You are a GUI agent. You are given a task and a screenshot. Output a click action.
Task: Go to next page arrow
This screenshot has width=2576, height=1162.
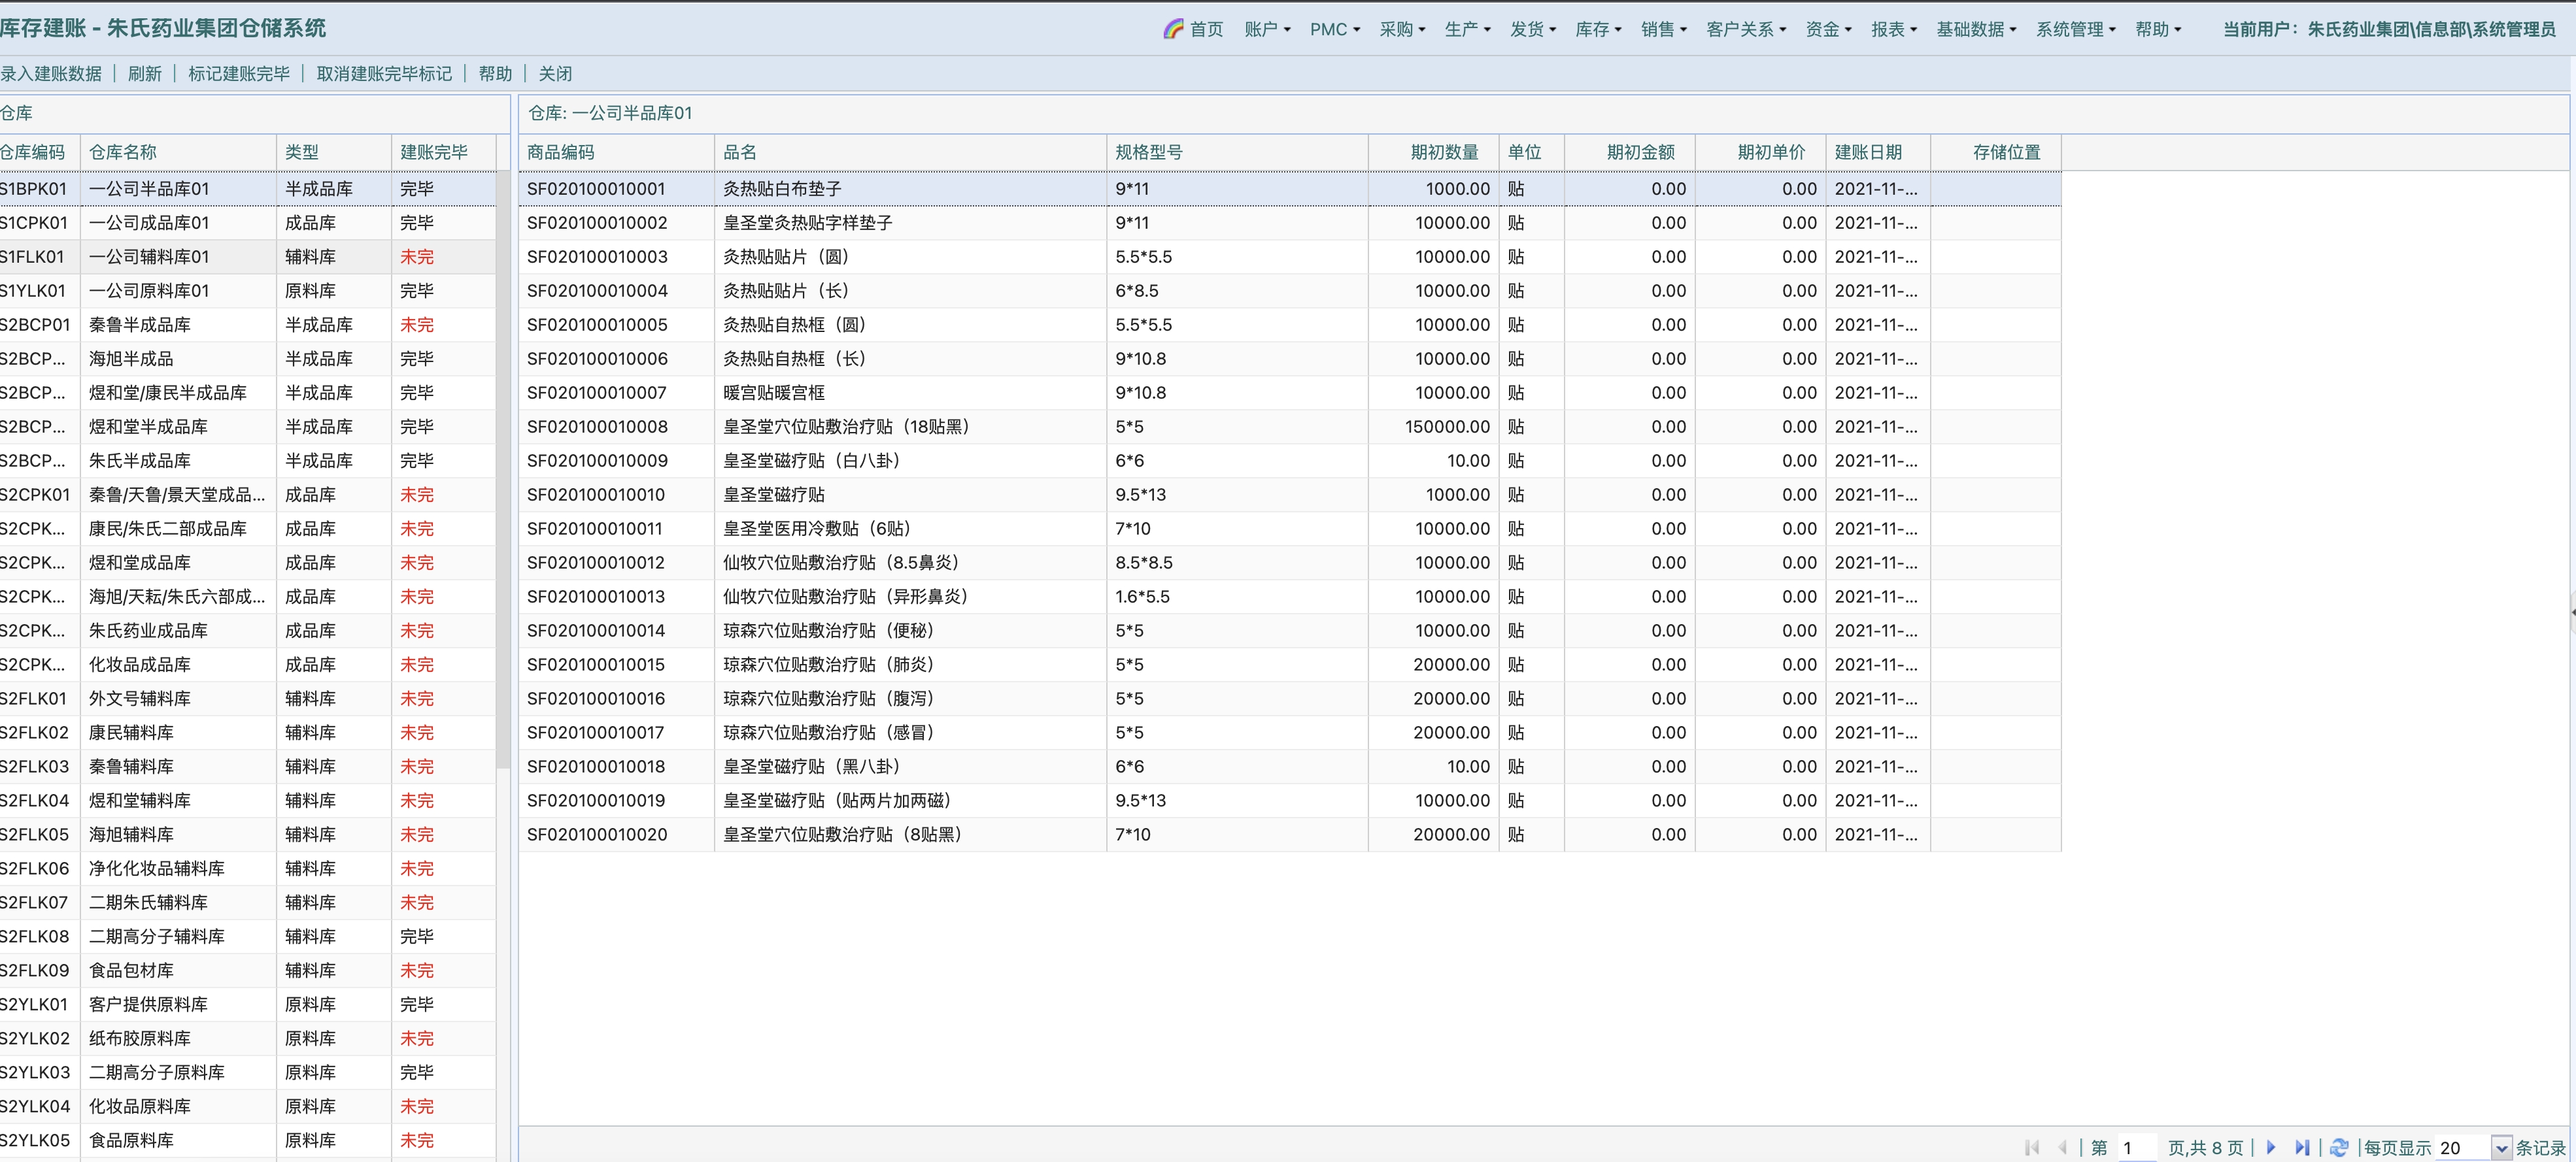tap(2271, 1147)
